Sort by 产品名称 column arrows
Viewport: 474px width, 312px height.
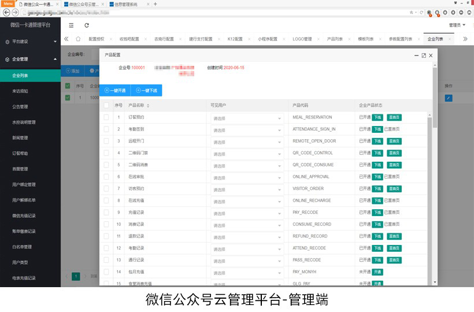tap(149, 106)
